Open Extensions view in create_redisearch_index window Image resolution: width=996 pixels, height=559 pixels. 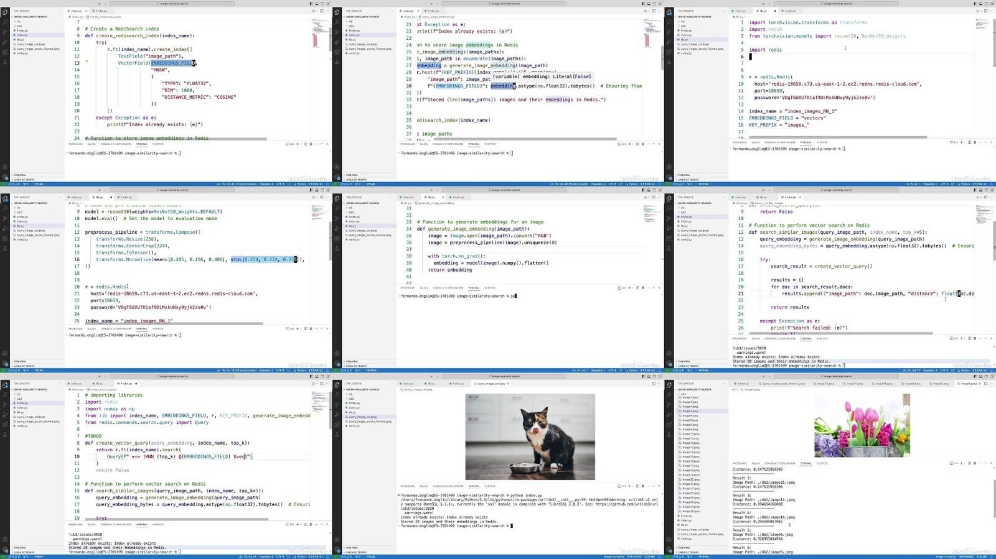4,52
